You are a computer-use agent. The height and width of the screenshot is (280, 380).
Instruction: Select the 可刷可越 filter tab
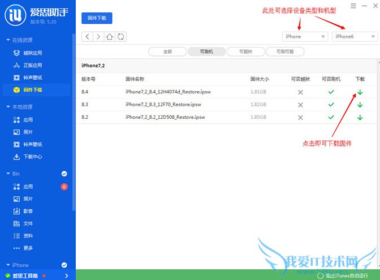(285, 51)
